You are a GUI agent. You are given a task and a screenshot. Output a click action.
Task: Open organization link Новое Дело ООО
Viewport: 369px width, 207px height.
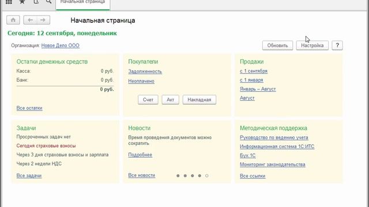60,45
